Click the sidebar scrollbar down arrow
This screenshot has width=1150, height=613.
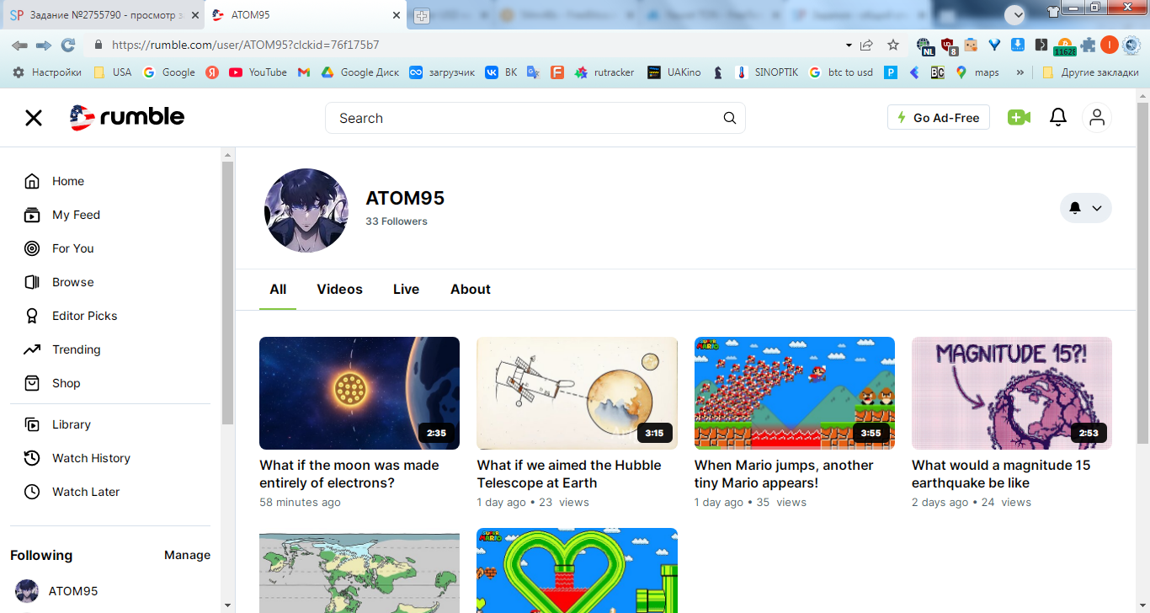(227, 605)
